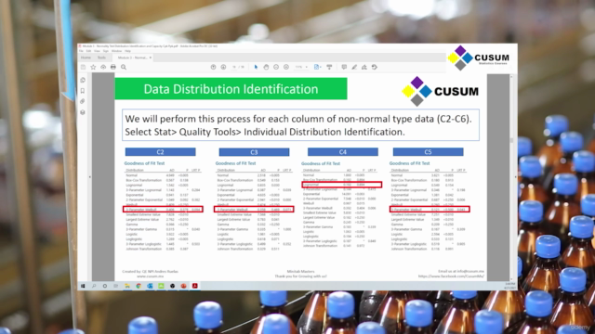Open the Tools tab in Acrobat

(101, 58)
